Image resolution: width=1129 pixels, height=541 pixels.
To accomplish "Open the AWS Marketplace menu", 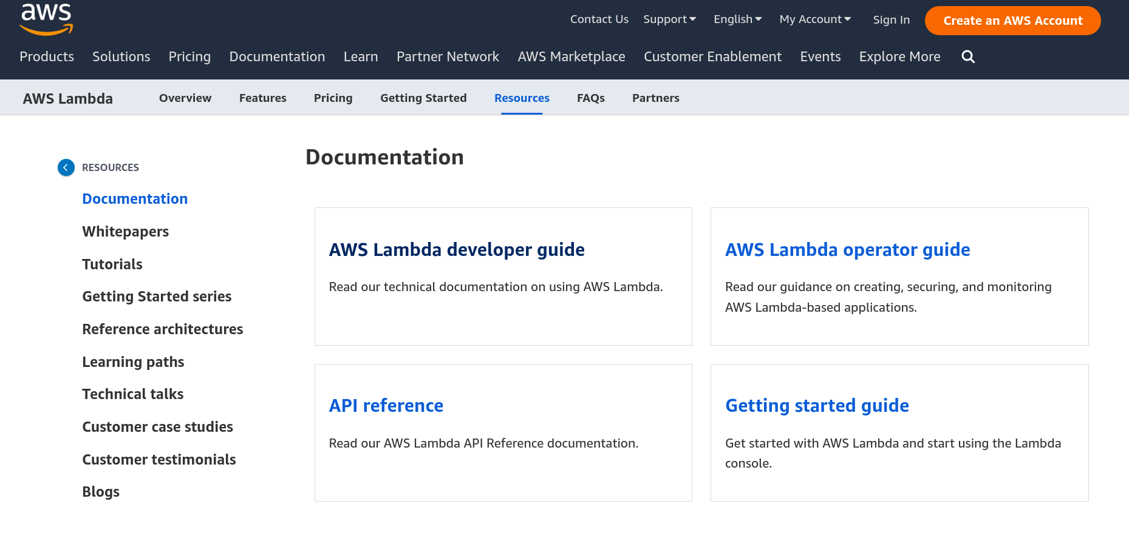I will coord(571,56).
